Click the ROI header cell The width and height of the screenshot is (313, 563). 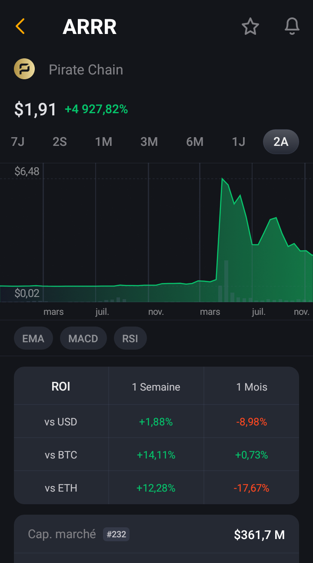[x=61, y=387]
